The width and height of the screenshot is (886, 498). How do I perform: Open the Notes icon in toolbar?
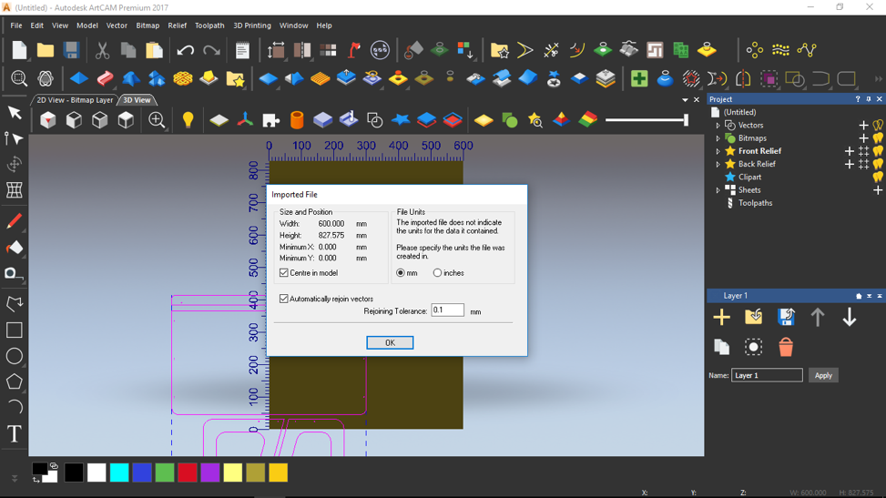pos(242,50)
